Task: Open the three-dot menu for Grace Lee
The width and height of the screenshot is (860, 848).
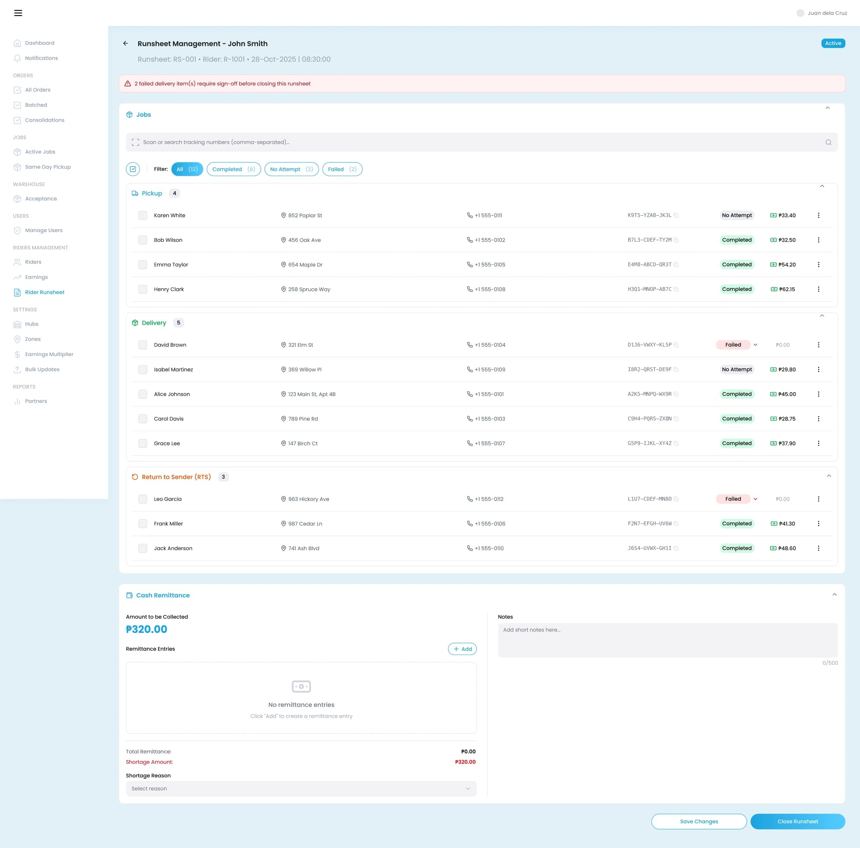Action: click(818, 444)
